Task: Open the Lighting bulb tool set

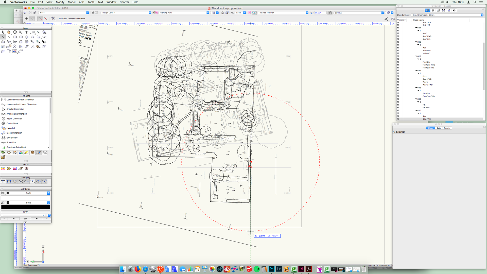Action: pos(27,152)
